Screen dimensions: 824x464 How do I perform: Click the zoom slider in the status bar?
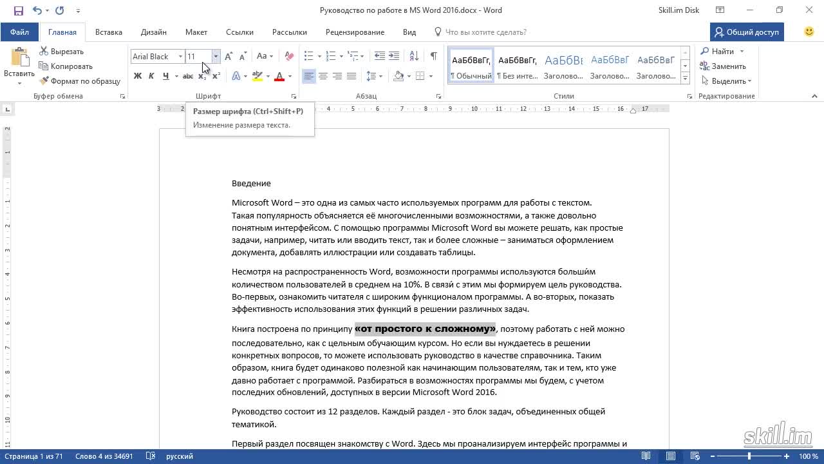coord(749,456)
